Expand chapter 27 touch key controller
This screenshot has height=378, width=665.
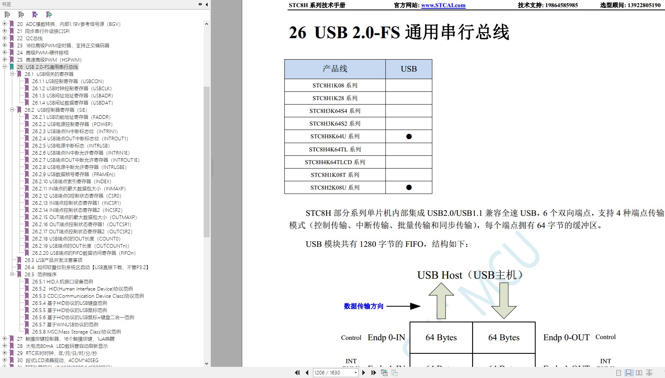(x=5, y=339)
